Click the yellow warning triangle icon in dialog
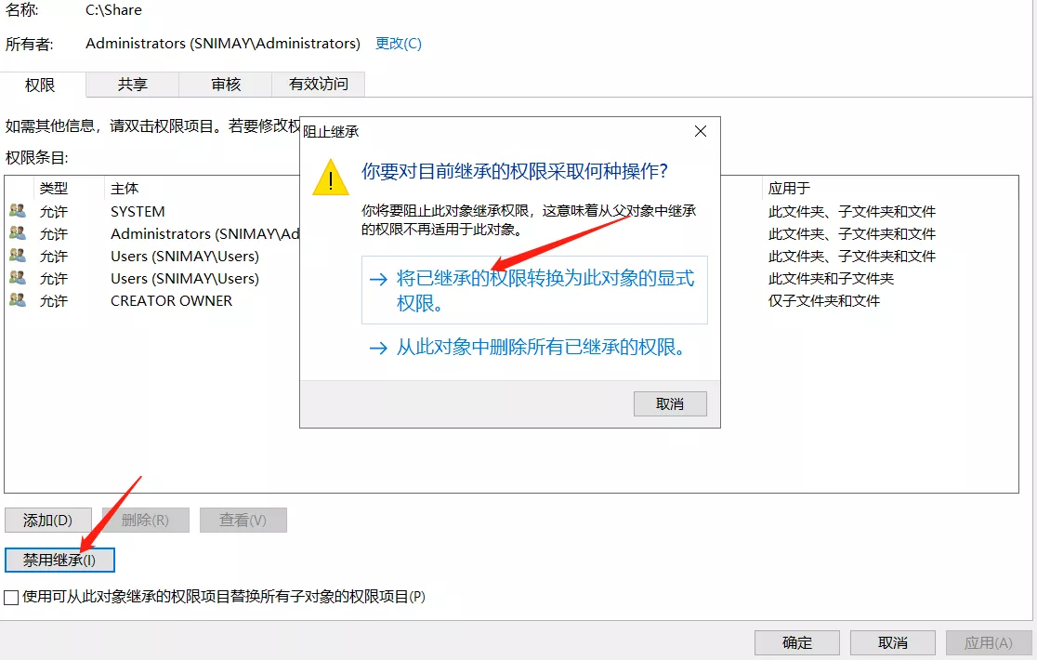Image resolution: width=1037 pixels, height=660 pixels. tap(331, 178)
